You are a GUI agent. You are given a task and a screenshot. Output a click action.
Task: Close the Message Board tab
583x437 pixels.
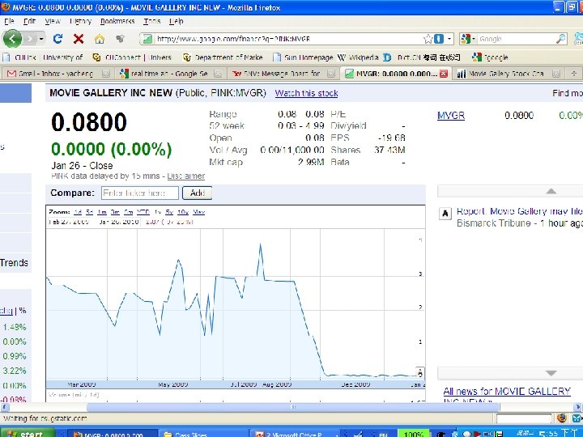[330, 74]
